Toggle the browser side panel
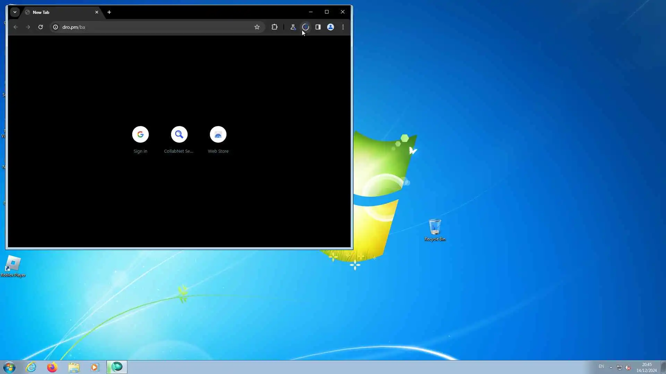 coord(318,27)
